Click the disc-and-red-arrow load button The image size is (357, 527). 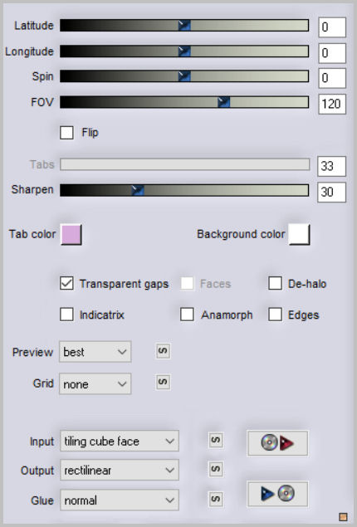pos(277,443)
